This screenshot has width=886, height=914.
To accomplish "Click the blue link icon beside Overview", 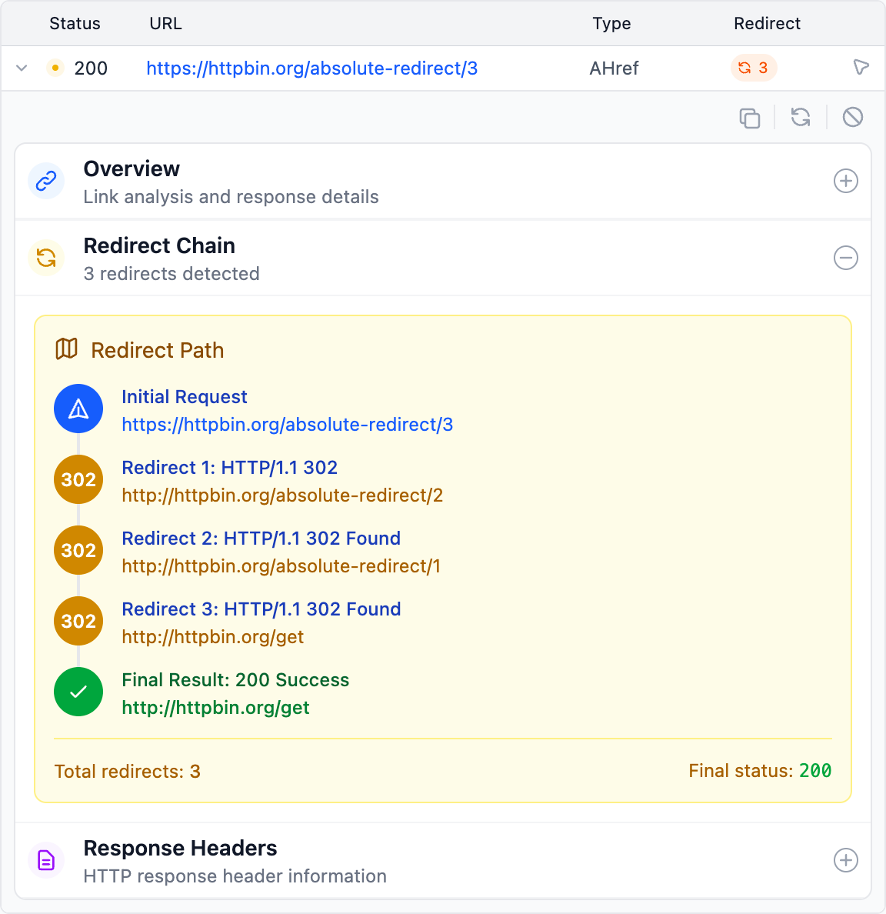I will [x=46, y=181].
